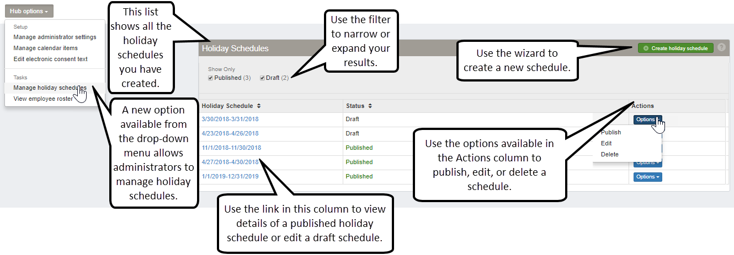
Task: Open the 4/23/2018-4/26/2018 schedule link
Action: click(x=230, y=133)
